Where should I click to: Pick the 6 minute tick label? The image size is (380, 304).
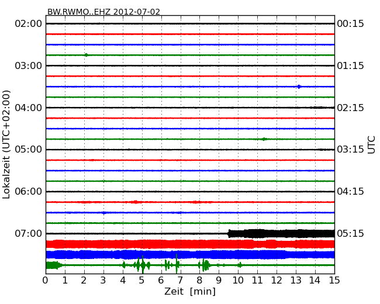click(161, 281)
